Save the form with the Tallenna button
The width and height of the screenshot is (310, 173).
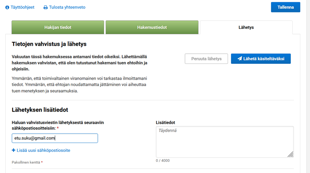(x=285, y=7)
